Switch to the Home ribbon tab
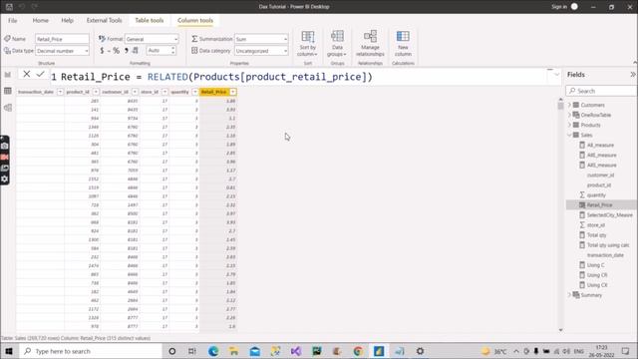Viewport: 638px width, 359px height. (40, 20)
